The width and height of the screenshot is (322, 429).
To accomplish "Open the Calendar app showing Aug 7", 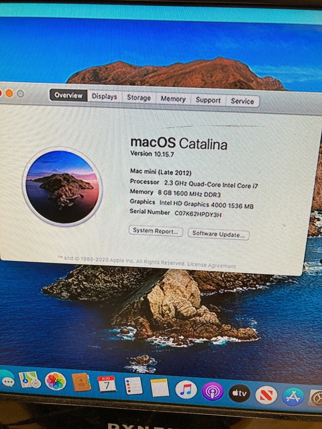I will point(107,384).
